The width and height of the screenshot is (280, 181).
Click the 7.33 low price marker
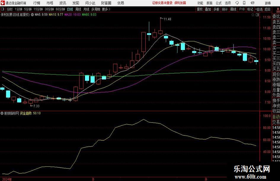click(36, 106)
